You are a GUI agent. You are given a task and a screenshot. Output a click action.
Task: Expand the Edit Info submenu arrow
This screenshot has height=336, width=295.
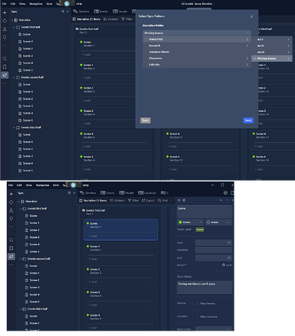247,65
